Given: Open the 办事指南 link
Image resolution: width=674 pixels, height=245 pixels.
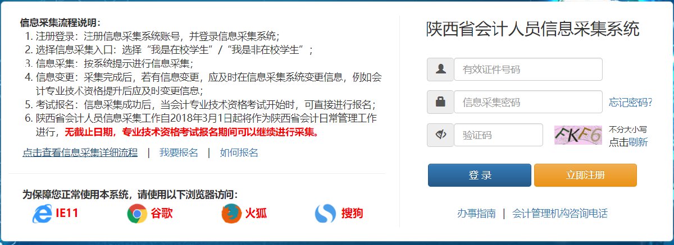Looking at the screenshot, I should tap(476, 213).
